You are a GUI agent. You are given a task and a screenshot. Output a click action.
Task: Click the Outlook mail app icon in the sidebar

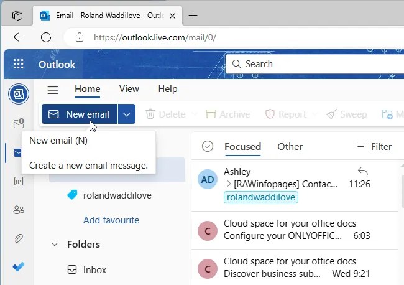click(19, 94)
